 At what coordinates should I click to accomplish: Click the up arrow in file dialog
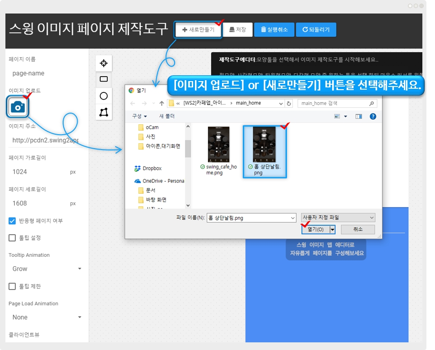pos(162,103)
